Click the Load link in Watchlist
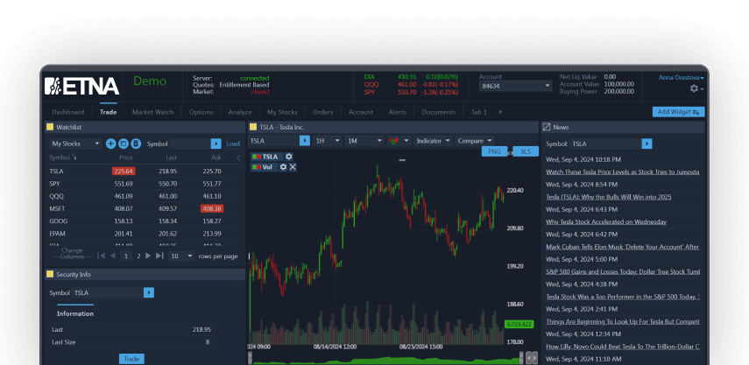Screen dimensions: 749x365 pos(233,144)
